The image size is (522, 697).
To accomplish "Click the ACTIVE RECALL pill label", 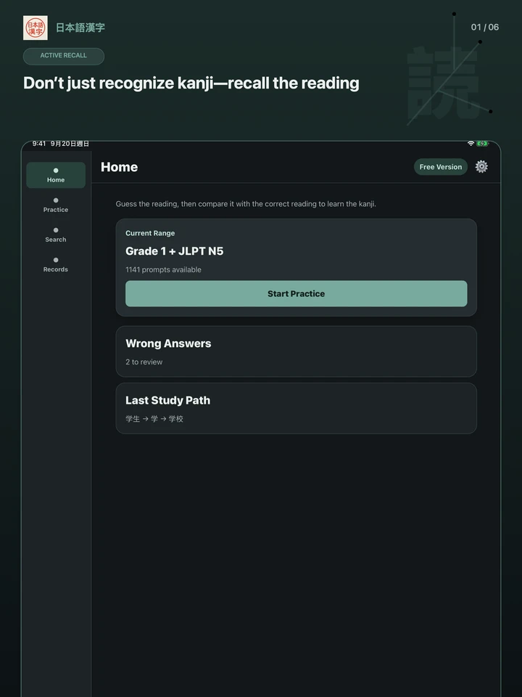I will 64,56.
